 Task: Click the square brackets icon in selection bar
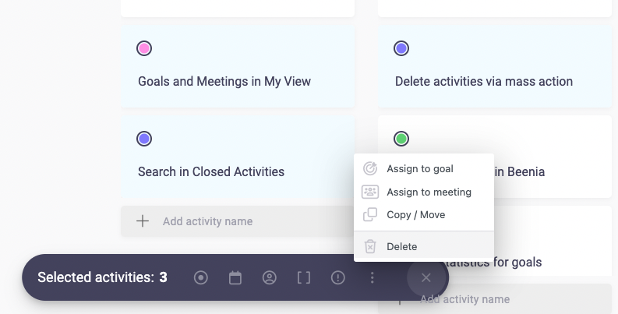click(304, 277)
